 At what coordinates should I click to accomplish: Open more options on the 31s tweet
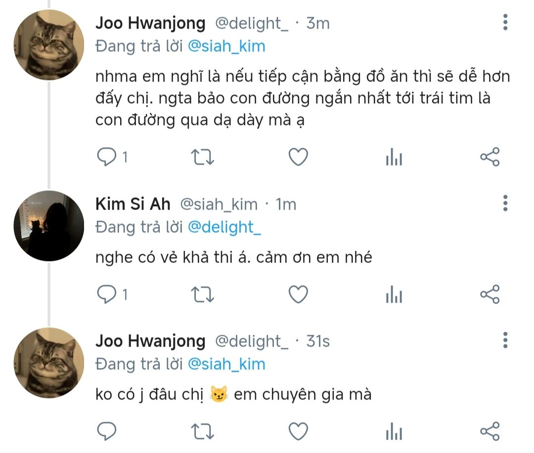click(505, 340)
